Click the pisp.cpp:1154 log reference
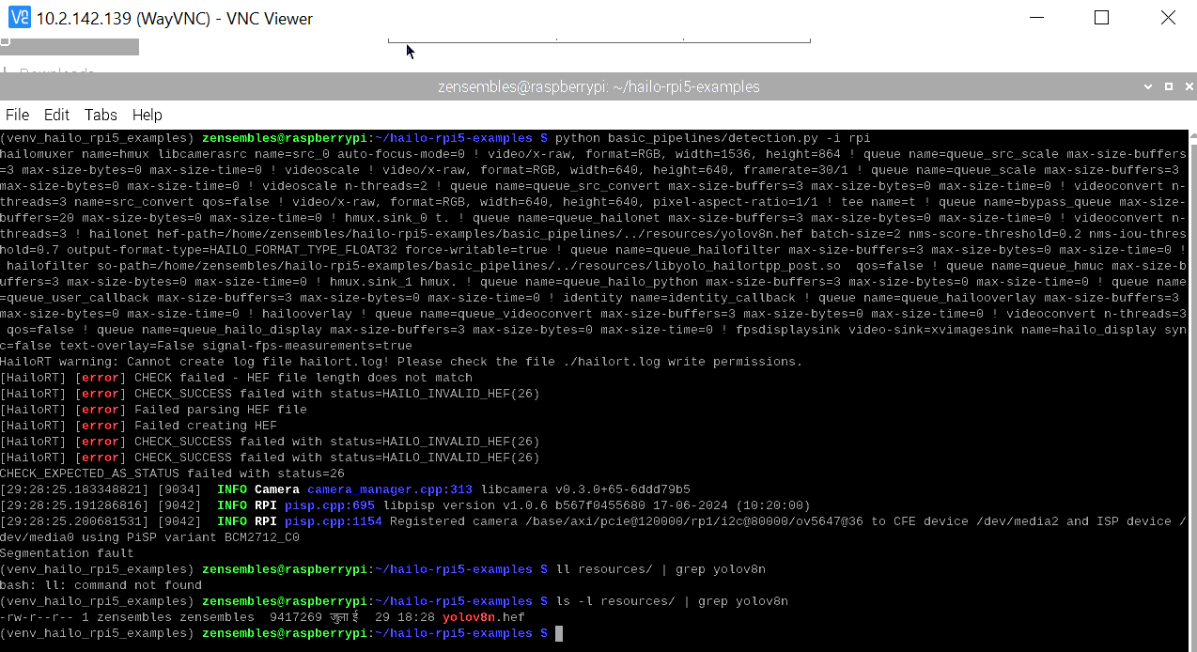Image resolution: width=1197 pixels, height=652 pixels. pyautogui.click(x=333, y=521)
